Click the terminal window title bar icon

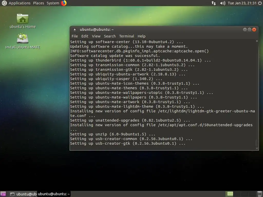click(75, 30)
